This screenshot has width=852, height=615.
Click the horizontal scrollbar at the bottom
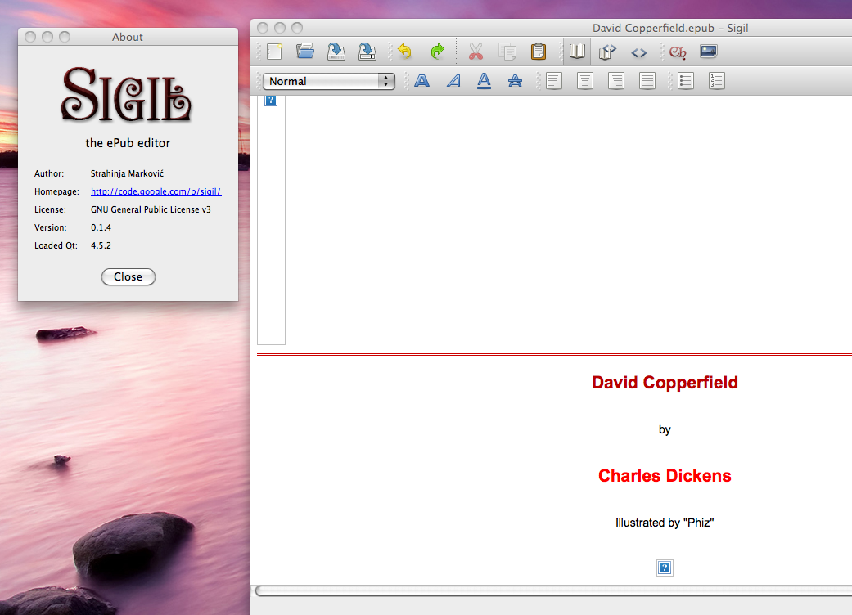(x=553, y=591)
